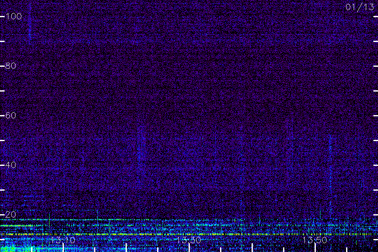The height and width of the screenshot is (252, 378).
Task: Click the 60 frequency axis label
Action: [10, 115]
